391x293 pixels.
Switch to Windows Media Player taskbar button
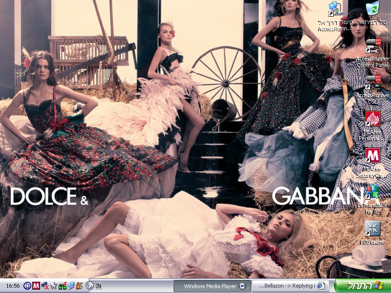(x=212, y=286)
